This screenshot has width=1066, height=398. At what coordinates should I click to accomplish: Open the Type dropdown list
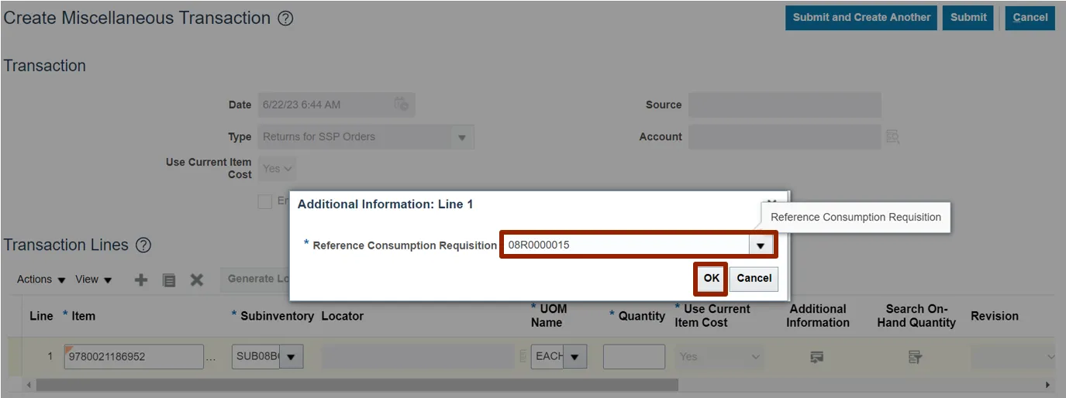(462, 137)
